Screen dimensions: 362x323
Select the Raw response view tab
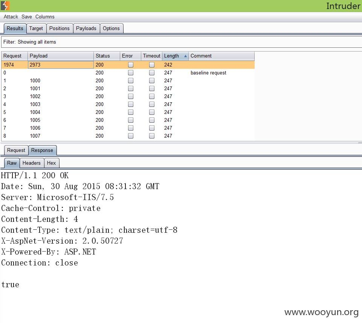(x=12, y=163)
